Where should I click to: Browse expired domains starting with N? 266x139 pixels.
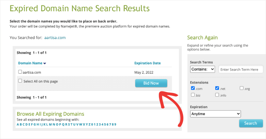coord(54,124)
